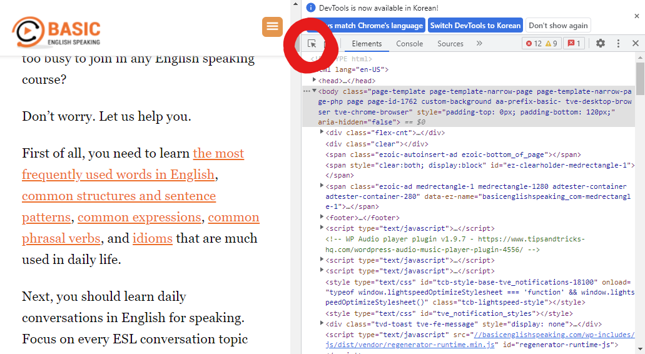The width and height of the screenshot is (645, 354).
Task: Click the Elements panel vertical scrollbar
Action: click(x=639, y=78)
